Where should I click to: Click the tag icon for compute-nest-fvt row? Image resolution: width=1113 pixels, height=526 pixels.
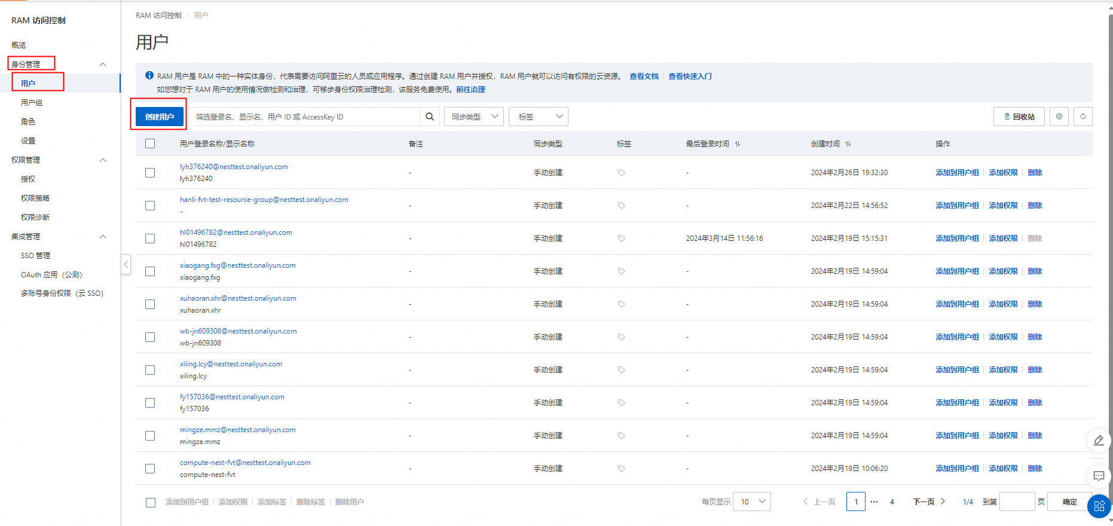[621, 469]
